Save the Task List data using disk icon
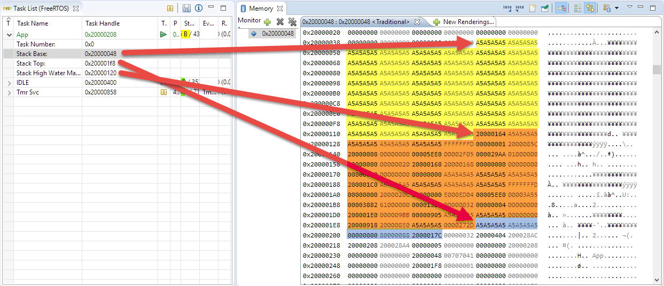This screenshot has height=286, width=664. click(186, 9)
